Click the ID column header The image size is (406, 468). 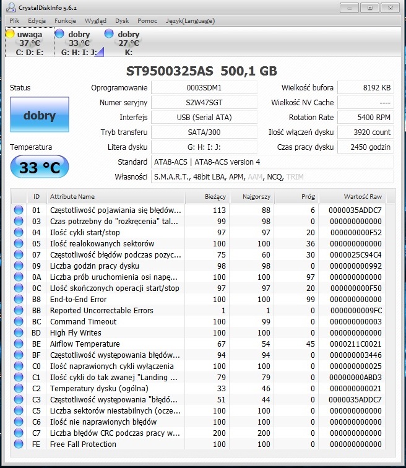[x=37, y=197]
